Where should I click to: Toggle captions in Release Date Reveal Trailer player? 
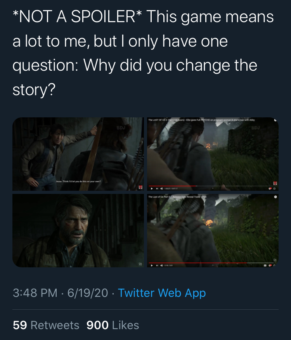(265, 265)
